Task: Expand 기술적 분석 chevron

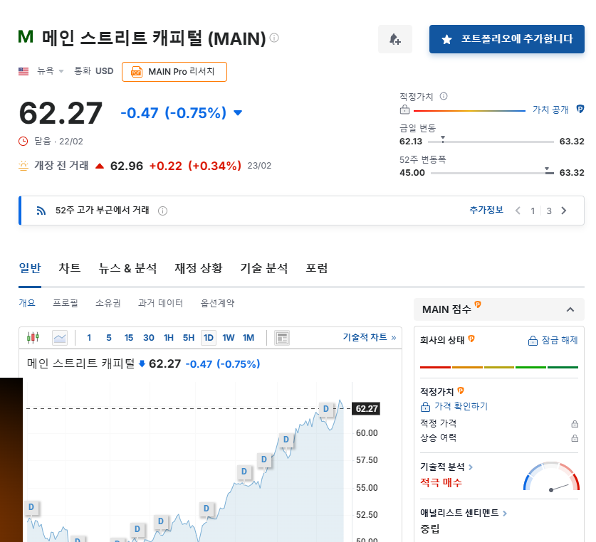Action: tap(471, 467)
